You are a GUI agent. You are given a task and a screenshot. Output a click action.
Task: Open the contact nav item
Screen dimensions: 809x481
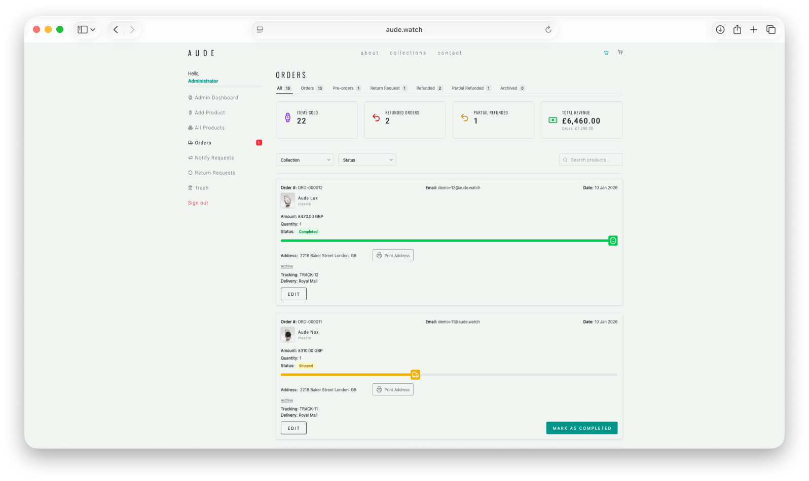click(x=450, y=53)
